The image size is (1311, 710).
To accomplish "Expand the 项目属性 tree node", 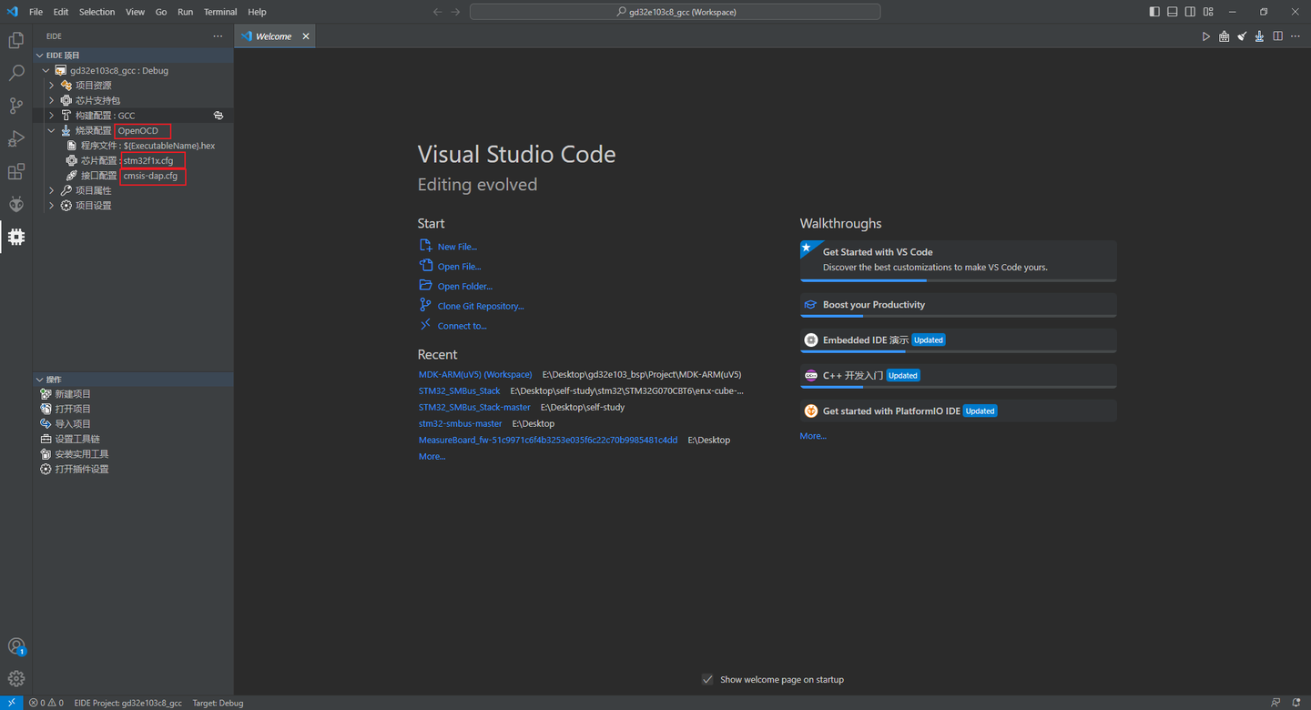I will (x=52, y=190).
